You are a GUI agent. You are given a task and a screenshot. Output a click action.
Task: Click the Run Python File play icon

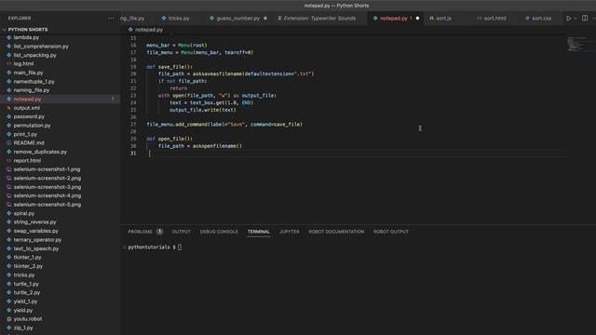569,19
